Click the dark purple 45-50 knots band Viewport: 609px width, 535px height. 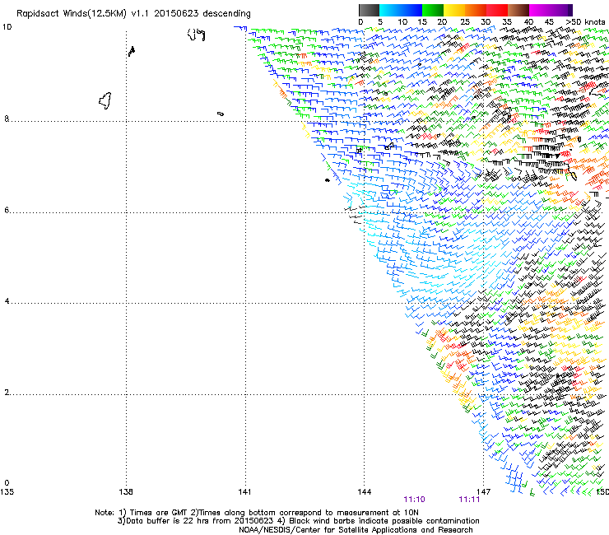[x=561, y=10]
